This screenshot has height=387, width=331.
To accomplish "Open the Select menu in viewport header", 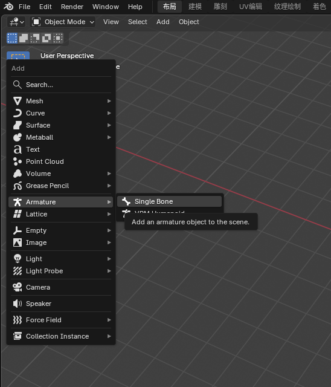I will click(x=138, y=22).
